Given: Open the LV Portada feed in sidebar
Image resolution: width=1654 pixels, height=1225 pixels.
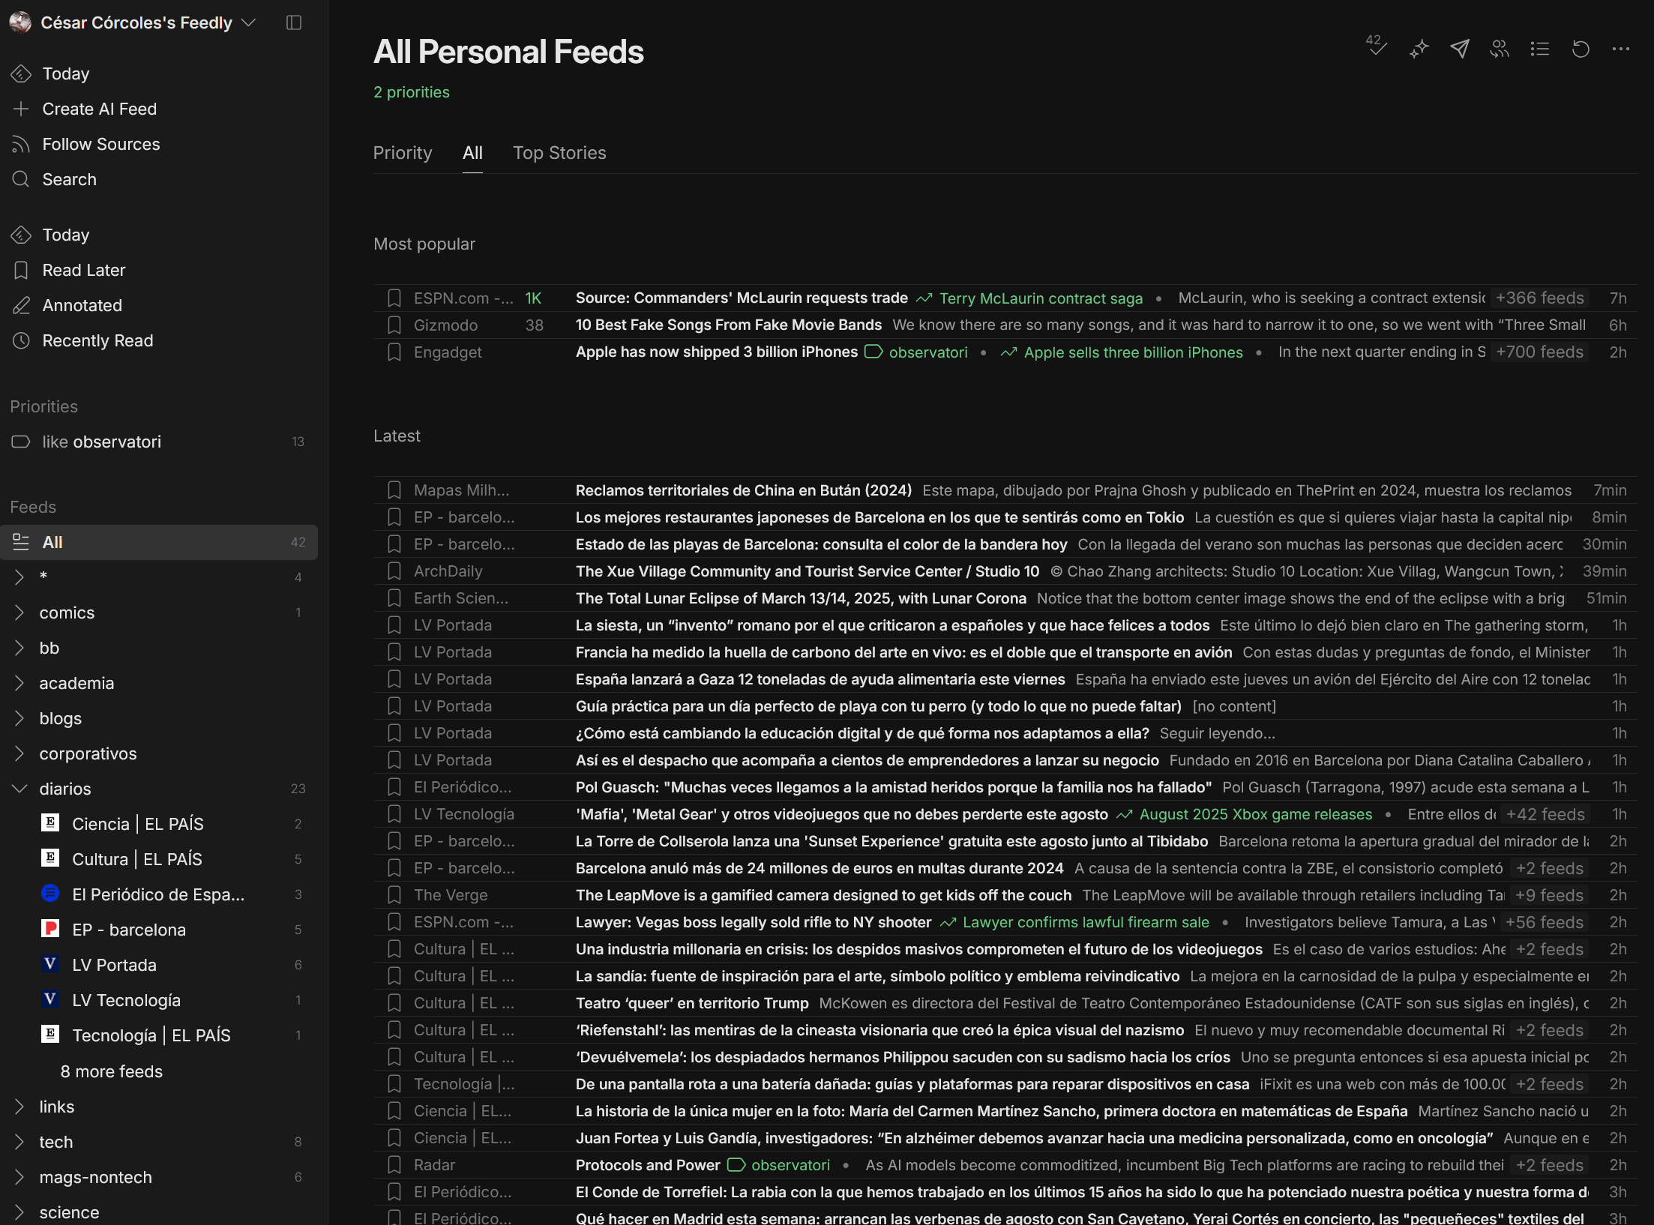Looking at the screenshot, I should [x=114, y=965].
